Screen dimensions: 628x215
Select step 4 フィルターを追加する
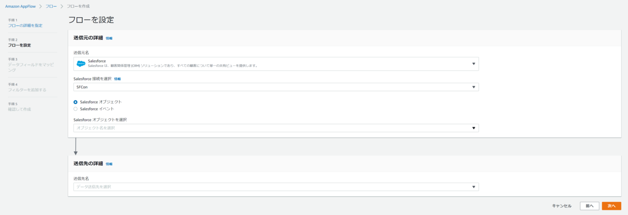point(27,89)
